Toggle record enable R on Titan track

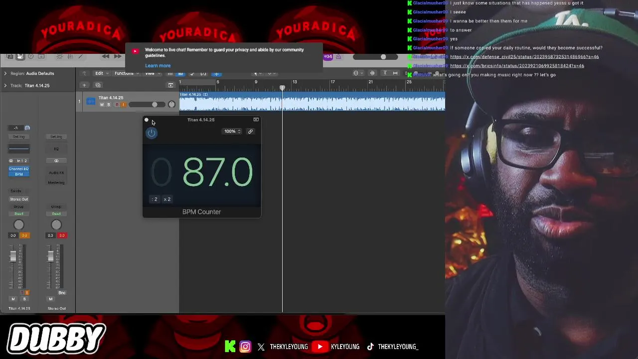117,105
